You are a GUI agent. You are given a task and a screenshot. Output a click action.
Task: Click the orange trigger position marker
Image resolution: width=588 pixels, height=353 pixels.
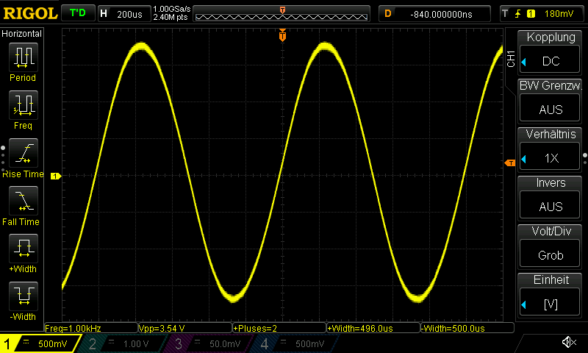click(x=282, y=35)
